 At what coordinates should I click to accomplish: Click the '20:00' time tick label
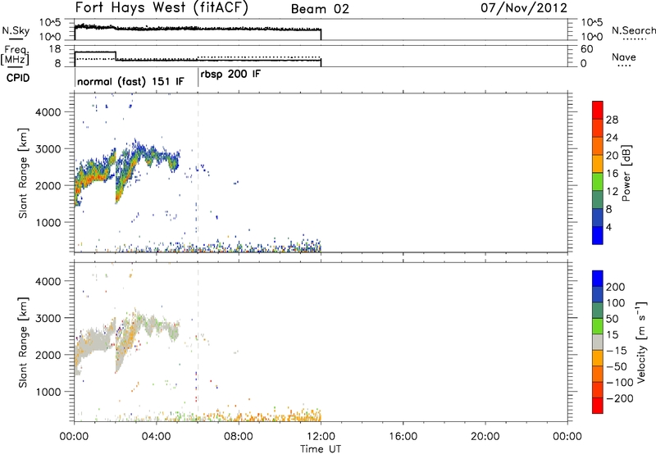click(x=485, y=437)
